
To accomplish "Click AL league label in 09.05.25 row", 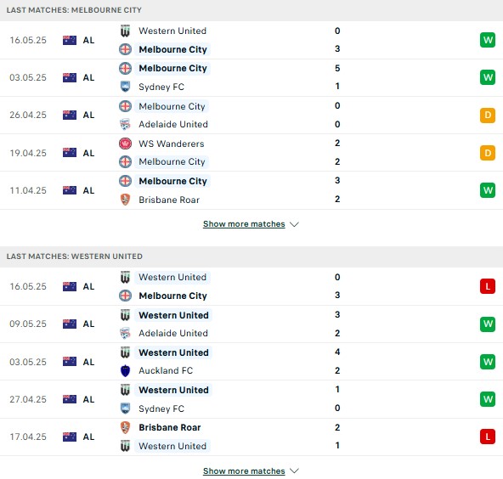I will coord(88,324).
